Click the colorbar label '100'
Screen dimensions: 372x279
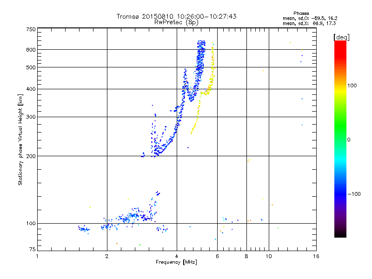tap(352, 86)
